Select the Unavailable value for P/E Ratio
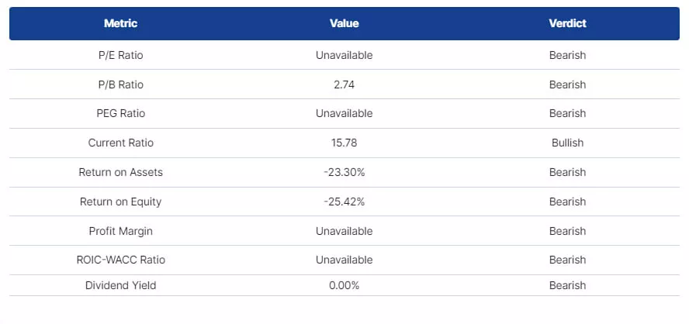The width and height of the screenshot is (689, 324). click(x=344, y=55)
